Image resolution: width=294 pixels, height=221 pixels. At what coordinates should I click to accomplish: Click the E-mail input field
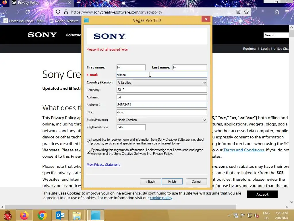click(162, 75)
